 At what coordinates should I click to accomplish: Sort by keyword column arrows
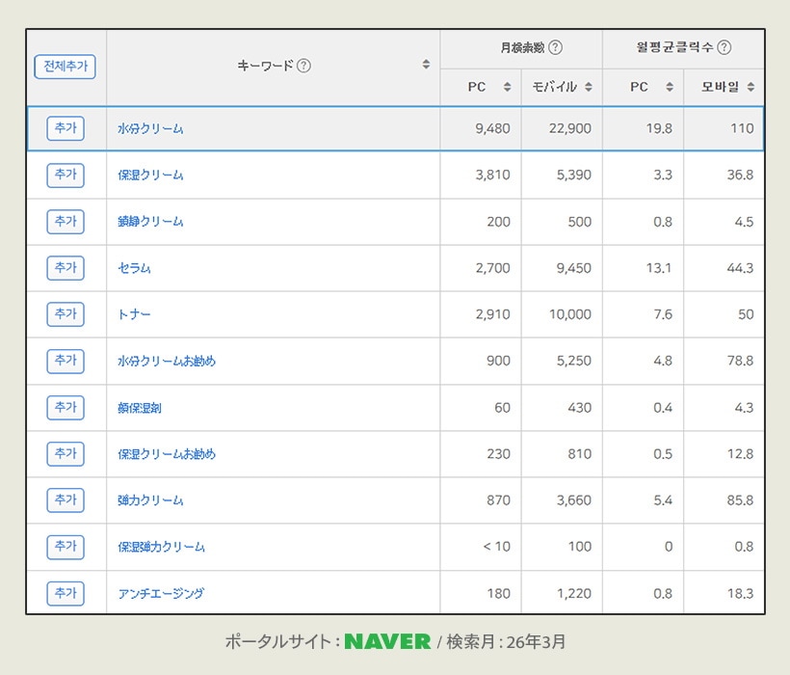click(x=426, y=66)
